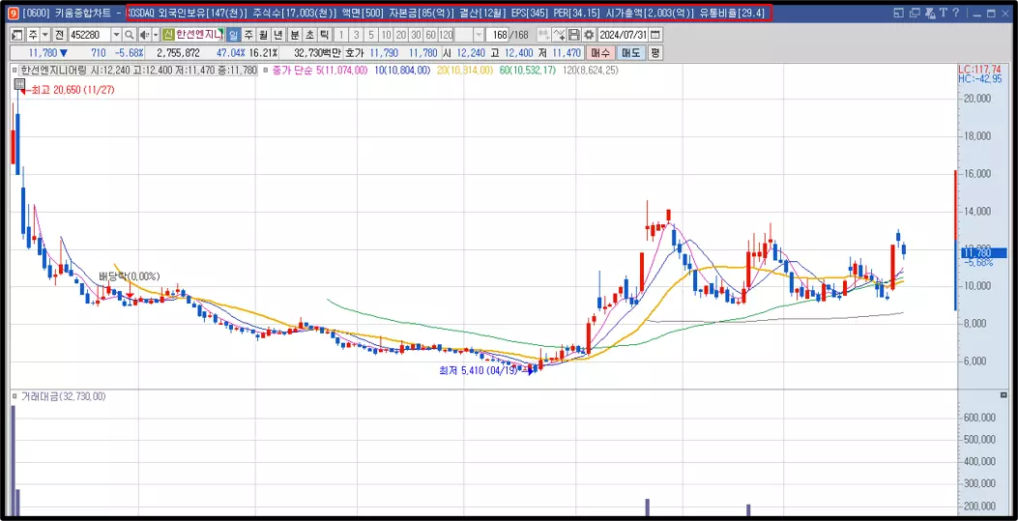Open chart settings gear icon

tap(589, 35)
